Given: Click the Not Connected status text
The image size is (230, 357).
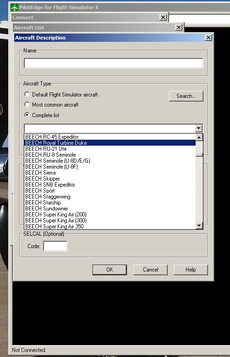Looking at the screenshot, I should 28,350.
